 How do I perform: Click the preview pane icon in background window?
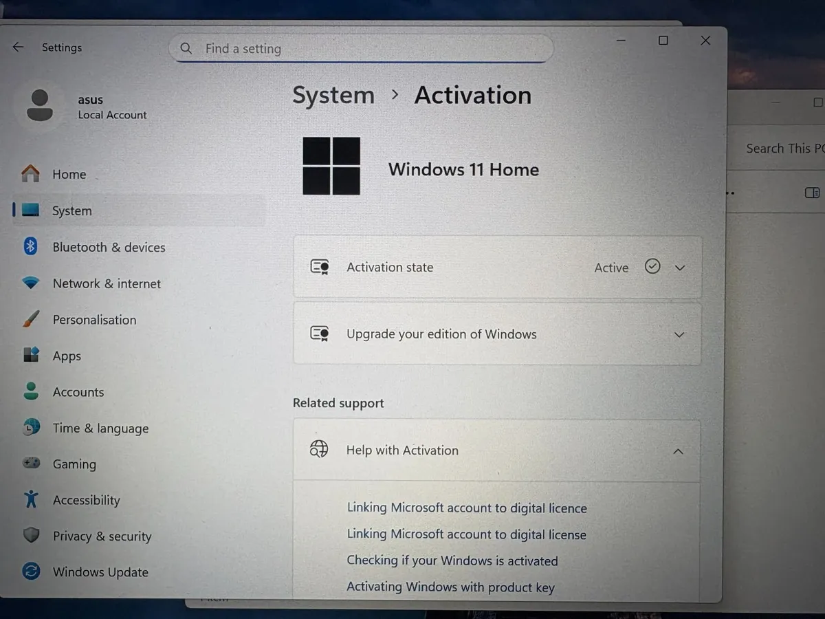(x=812, y=193)
